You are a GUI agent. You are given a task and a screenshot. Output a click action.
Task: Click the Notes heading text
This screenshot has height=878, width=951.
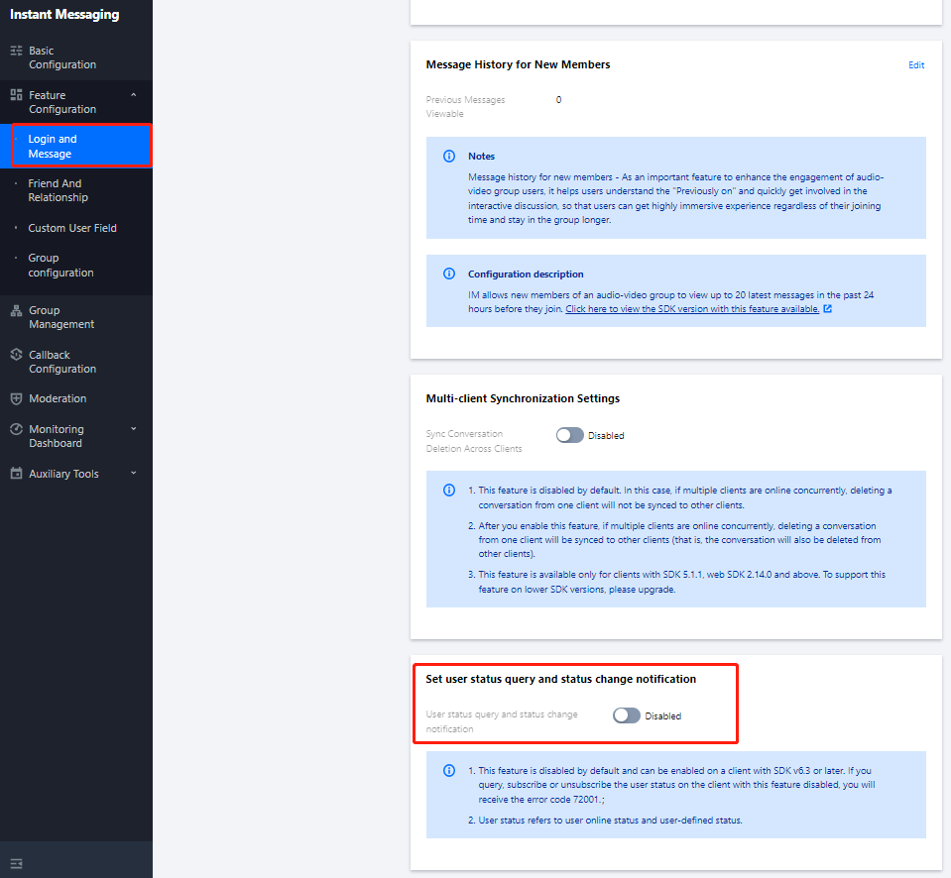(x=481, y=157)
